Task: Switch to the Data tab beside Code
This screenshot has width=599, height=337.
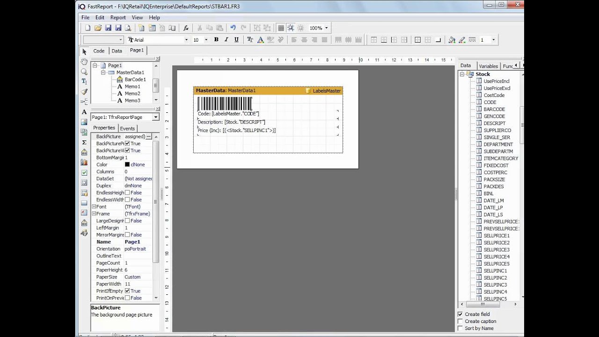Action: (117, 51)
